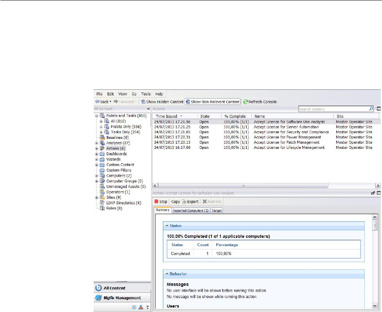Click the show more domains chevron
Screen dimensions: 382x312
147,307
